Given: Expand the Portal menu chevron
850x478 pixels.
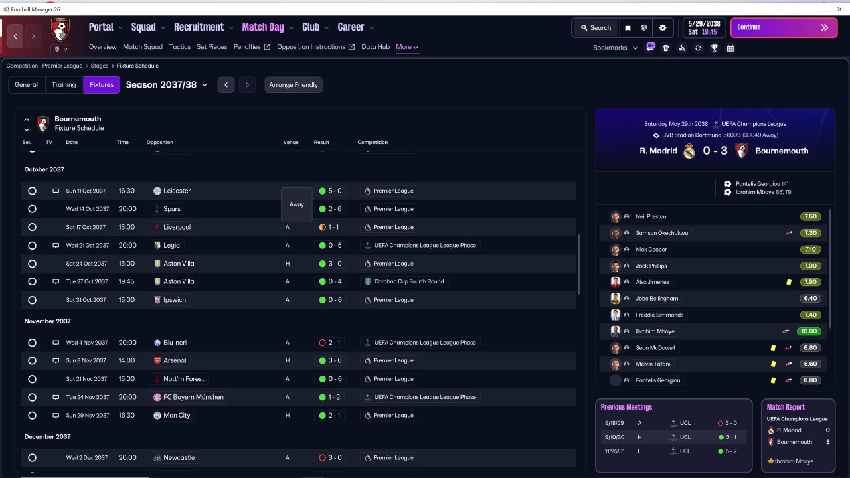Looking at the screenshot, I should (120, 27).
